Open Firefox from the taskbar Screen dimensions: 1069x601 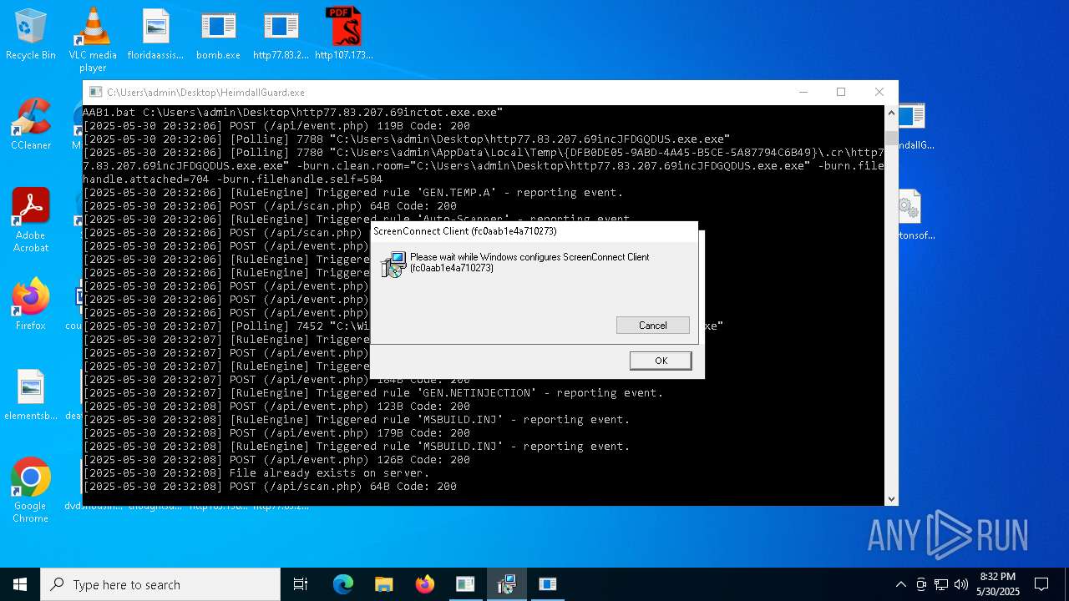pyautogui.click(x=425, y=584)
